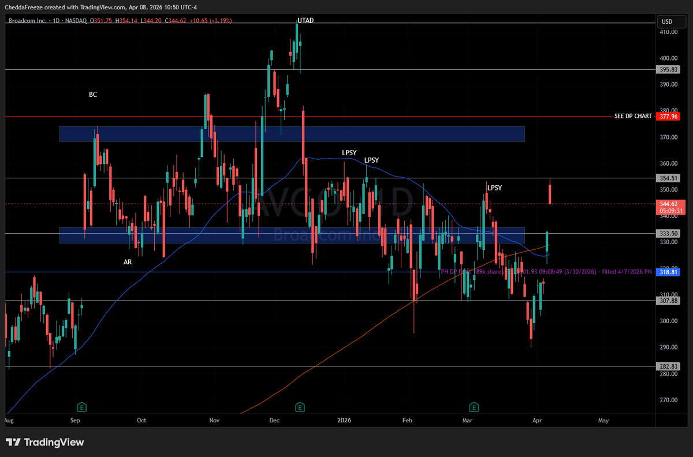Click the 270.00 price axis tick

pyautogui.click(x=669, y=400)
